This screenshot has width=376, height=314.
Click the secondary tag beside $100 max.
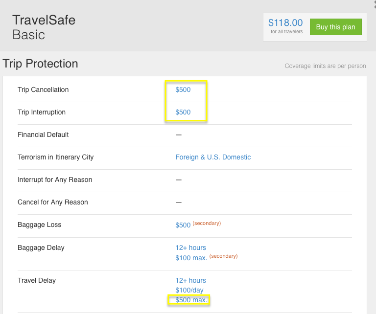[223, 256]
